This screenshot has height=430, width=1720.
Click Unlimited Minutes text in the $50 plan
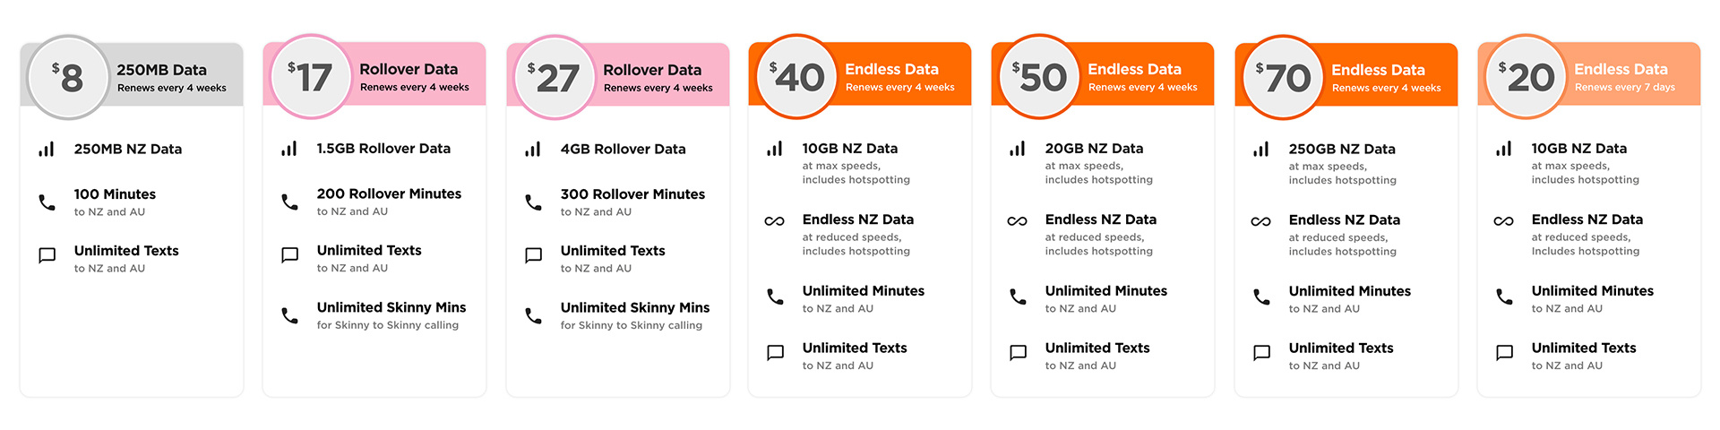1106,291
